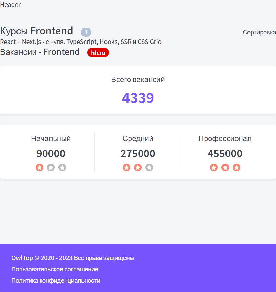Select the 455000 Профессионал salary value

(x=225, y=154)
